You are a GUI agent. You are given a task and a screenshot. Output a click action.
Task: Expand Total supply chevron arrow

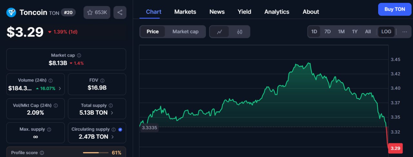(112, 113)
